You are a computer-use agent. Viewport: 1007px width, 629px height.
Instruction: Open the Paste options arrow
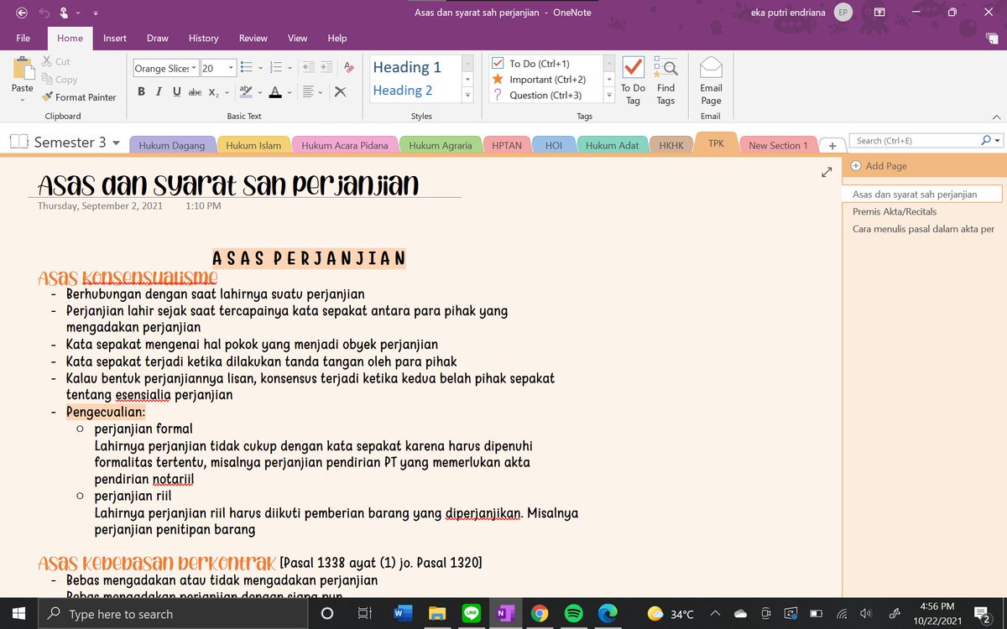coord(22,100)
